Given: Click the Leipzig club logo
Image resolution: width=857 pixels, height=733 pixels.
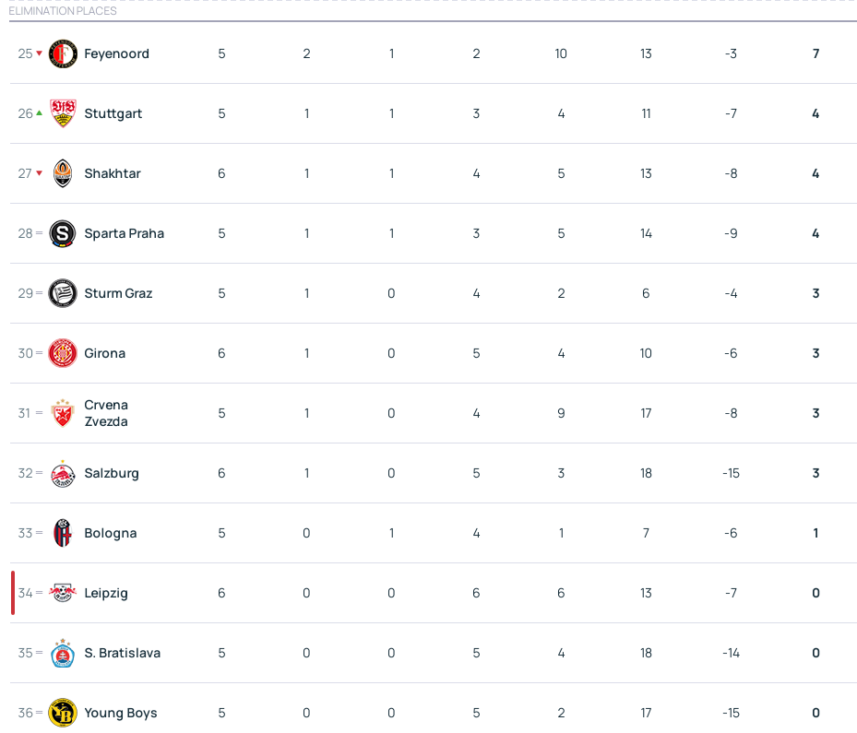Looking at the screenshot, I should tap(63, 593).
